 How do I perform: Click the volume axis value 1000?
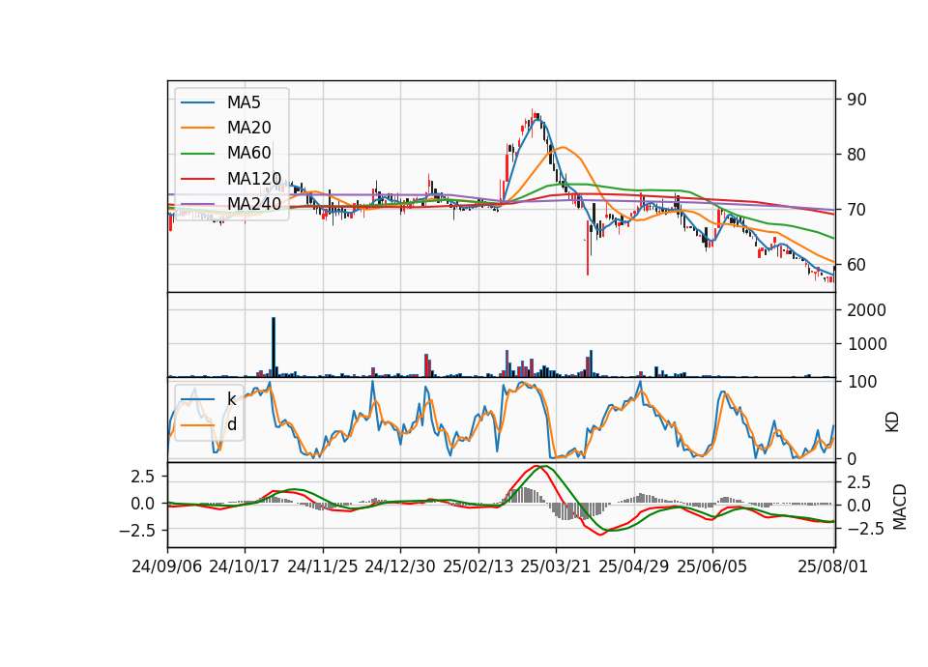click(866, 344)
